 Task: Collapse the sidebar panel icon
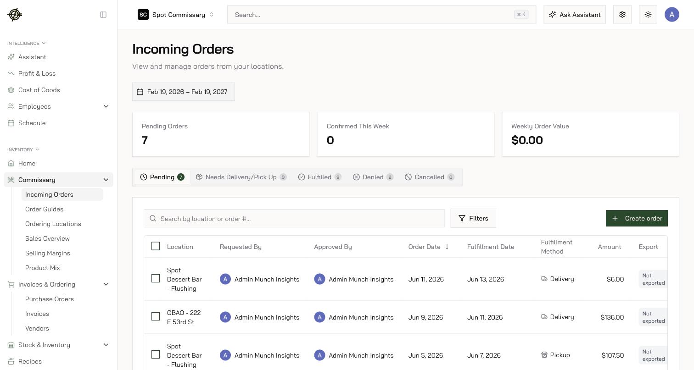click(103, 15)
